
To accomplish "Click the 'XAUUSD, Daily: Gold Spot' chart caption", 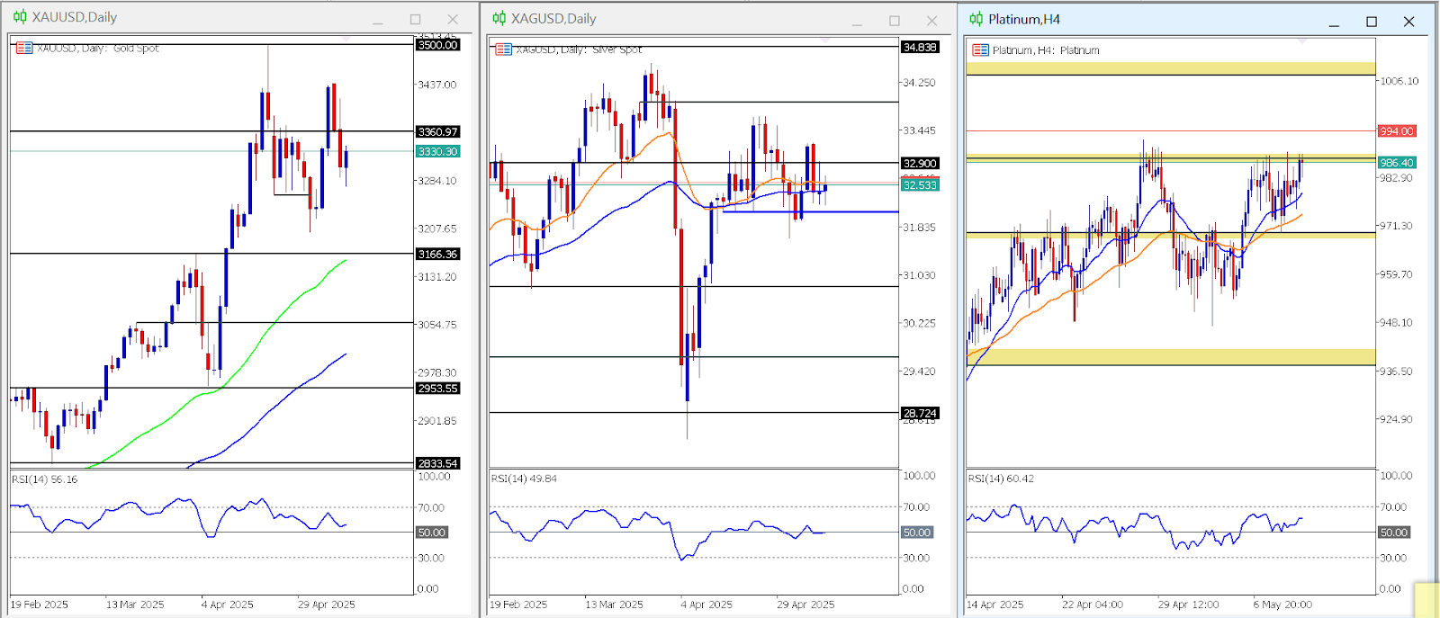I will pyautogui.click(x=98, y=48).
